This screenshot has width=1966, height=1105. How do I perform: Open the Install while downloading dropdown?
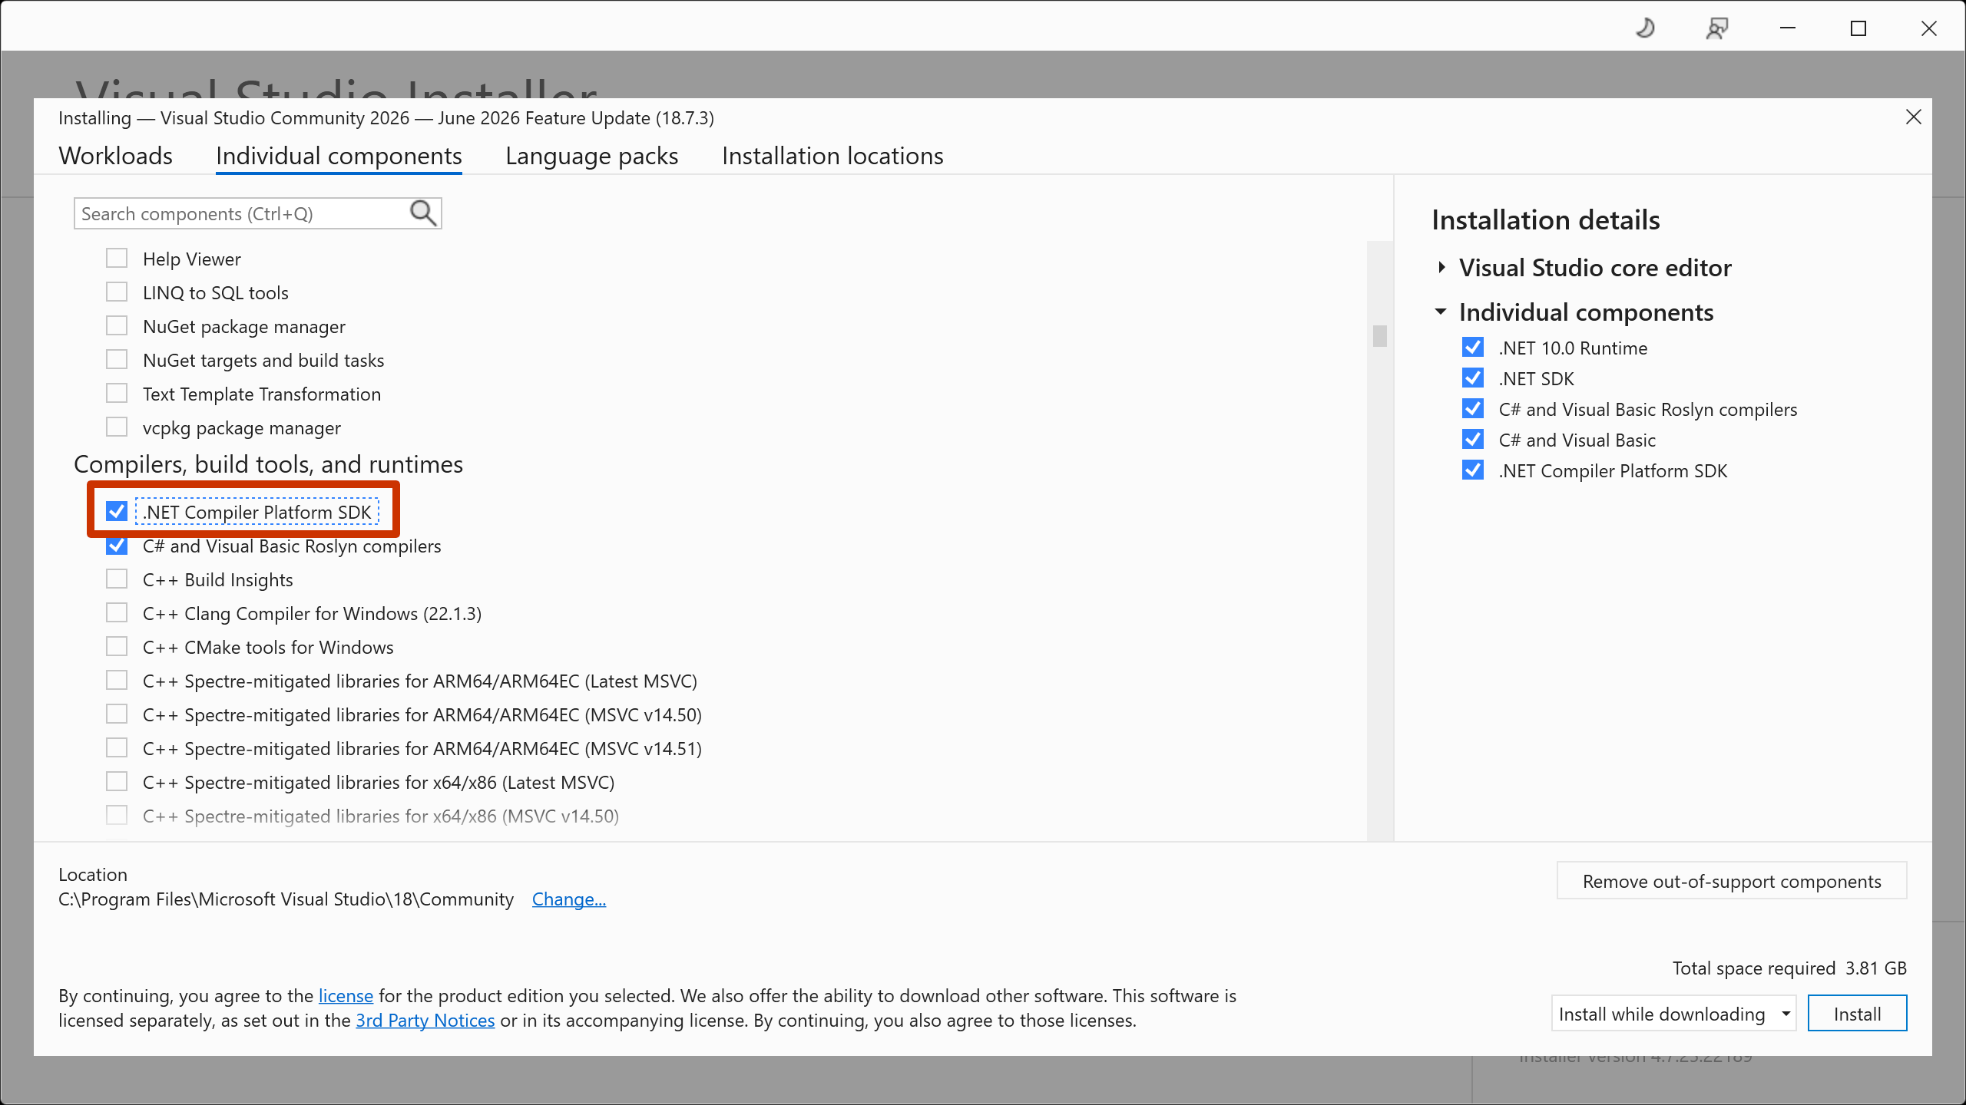pos(1673,1014)
